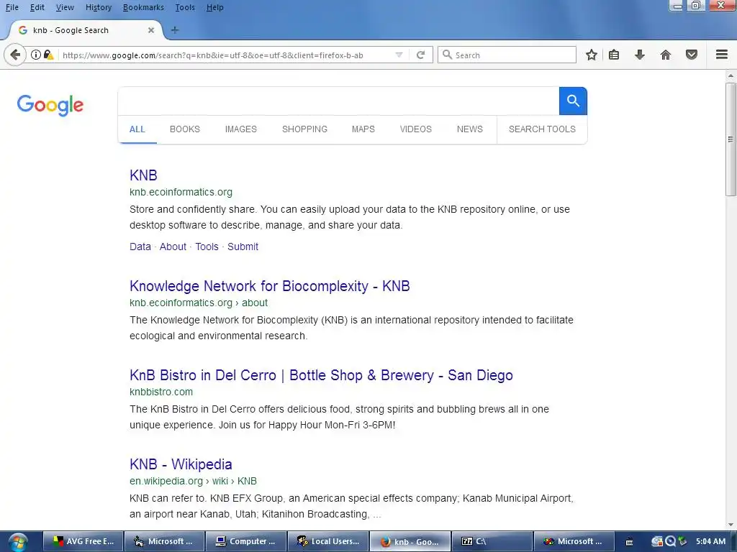737x552 pixels.
Task: Open Knowledge Network for Biocomplexity - KNB link
Action: [x=270, y=286]
